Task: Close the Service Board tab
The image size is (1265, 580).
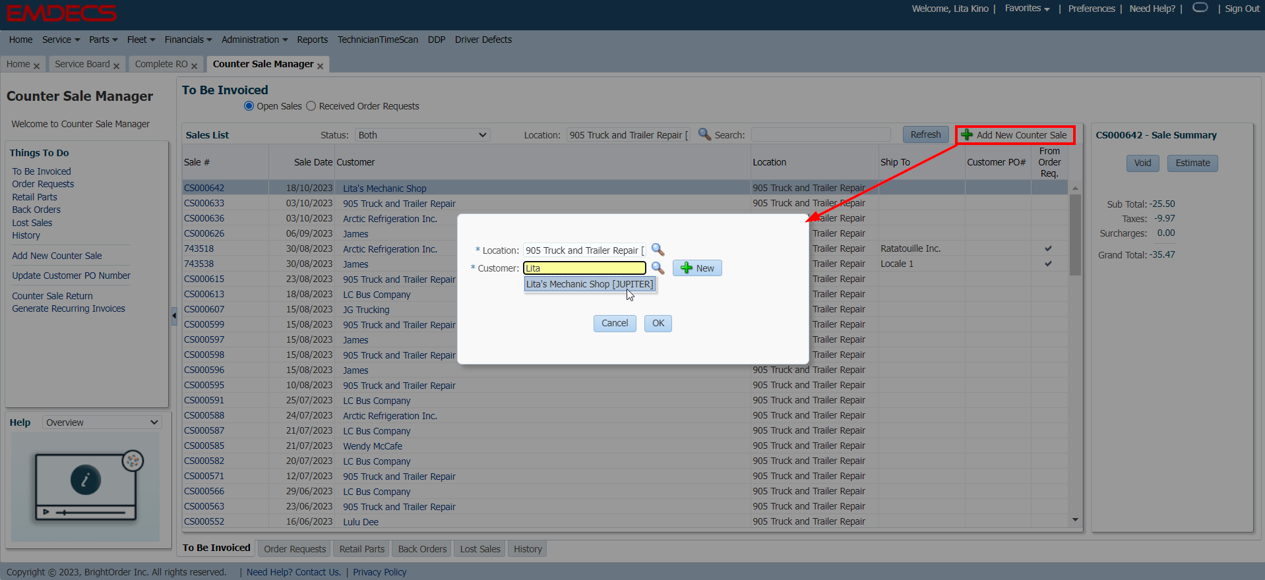Action: 116,66
